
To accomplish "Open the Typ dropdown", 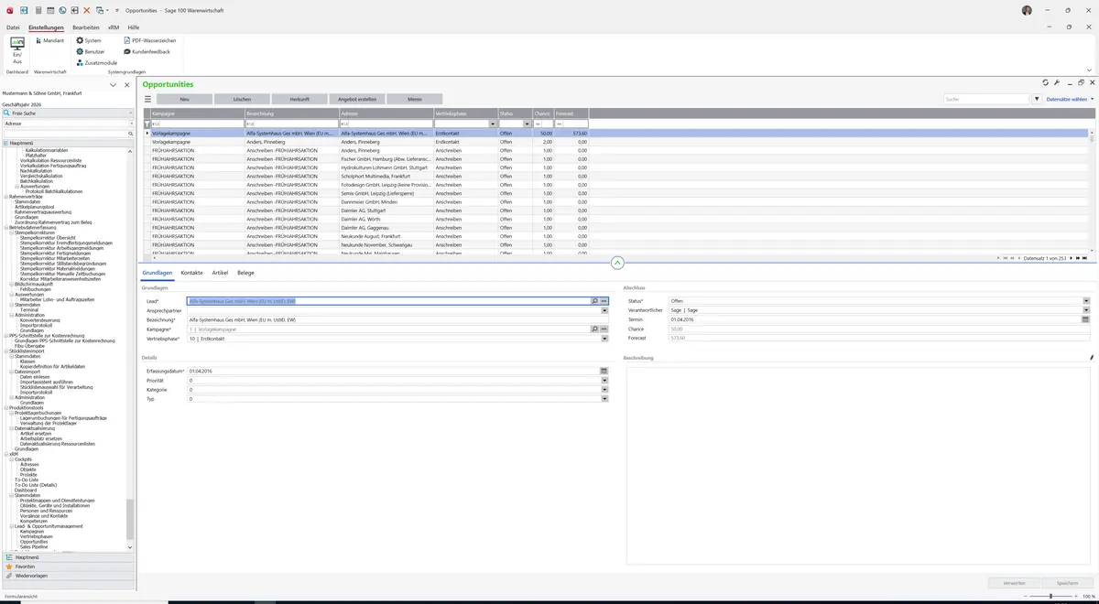I will point(604,399).
